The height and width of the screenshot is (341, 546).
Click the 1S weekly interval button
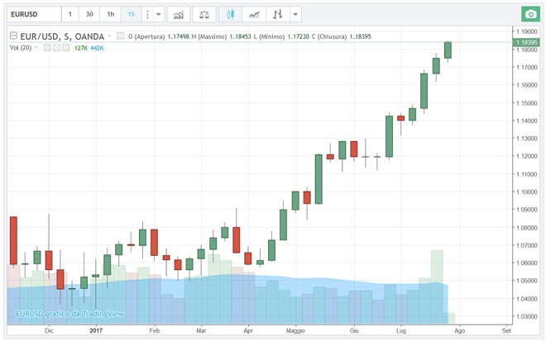tap(131, 15)
